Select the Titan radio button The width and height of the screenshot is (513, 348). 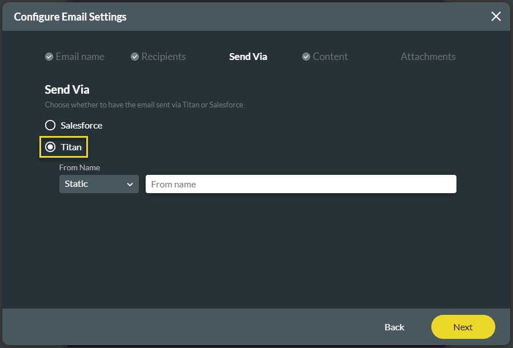click(x=50, y=147)
